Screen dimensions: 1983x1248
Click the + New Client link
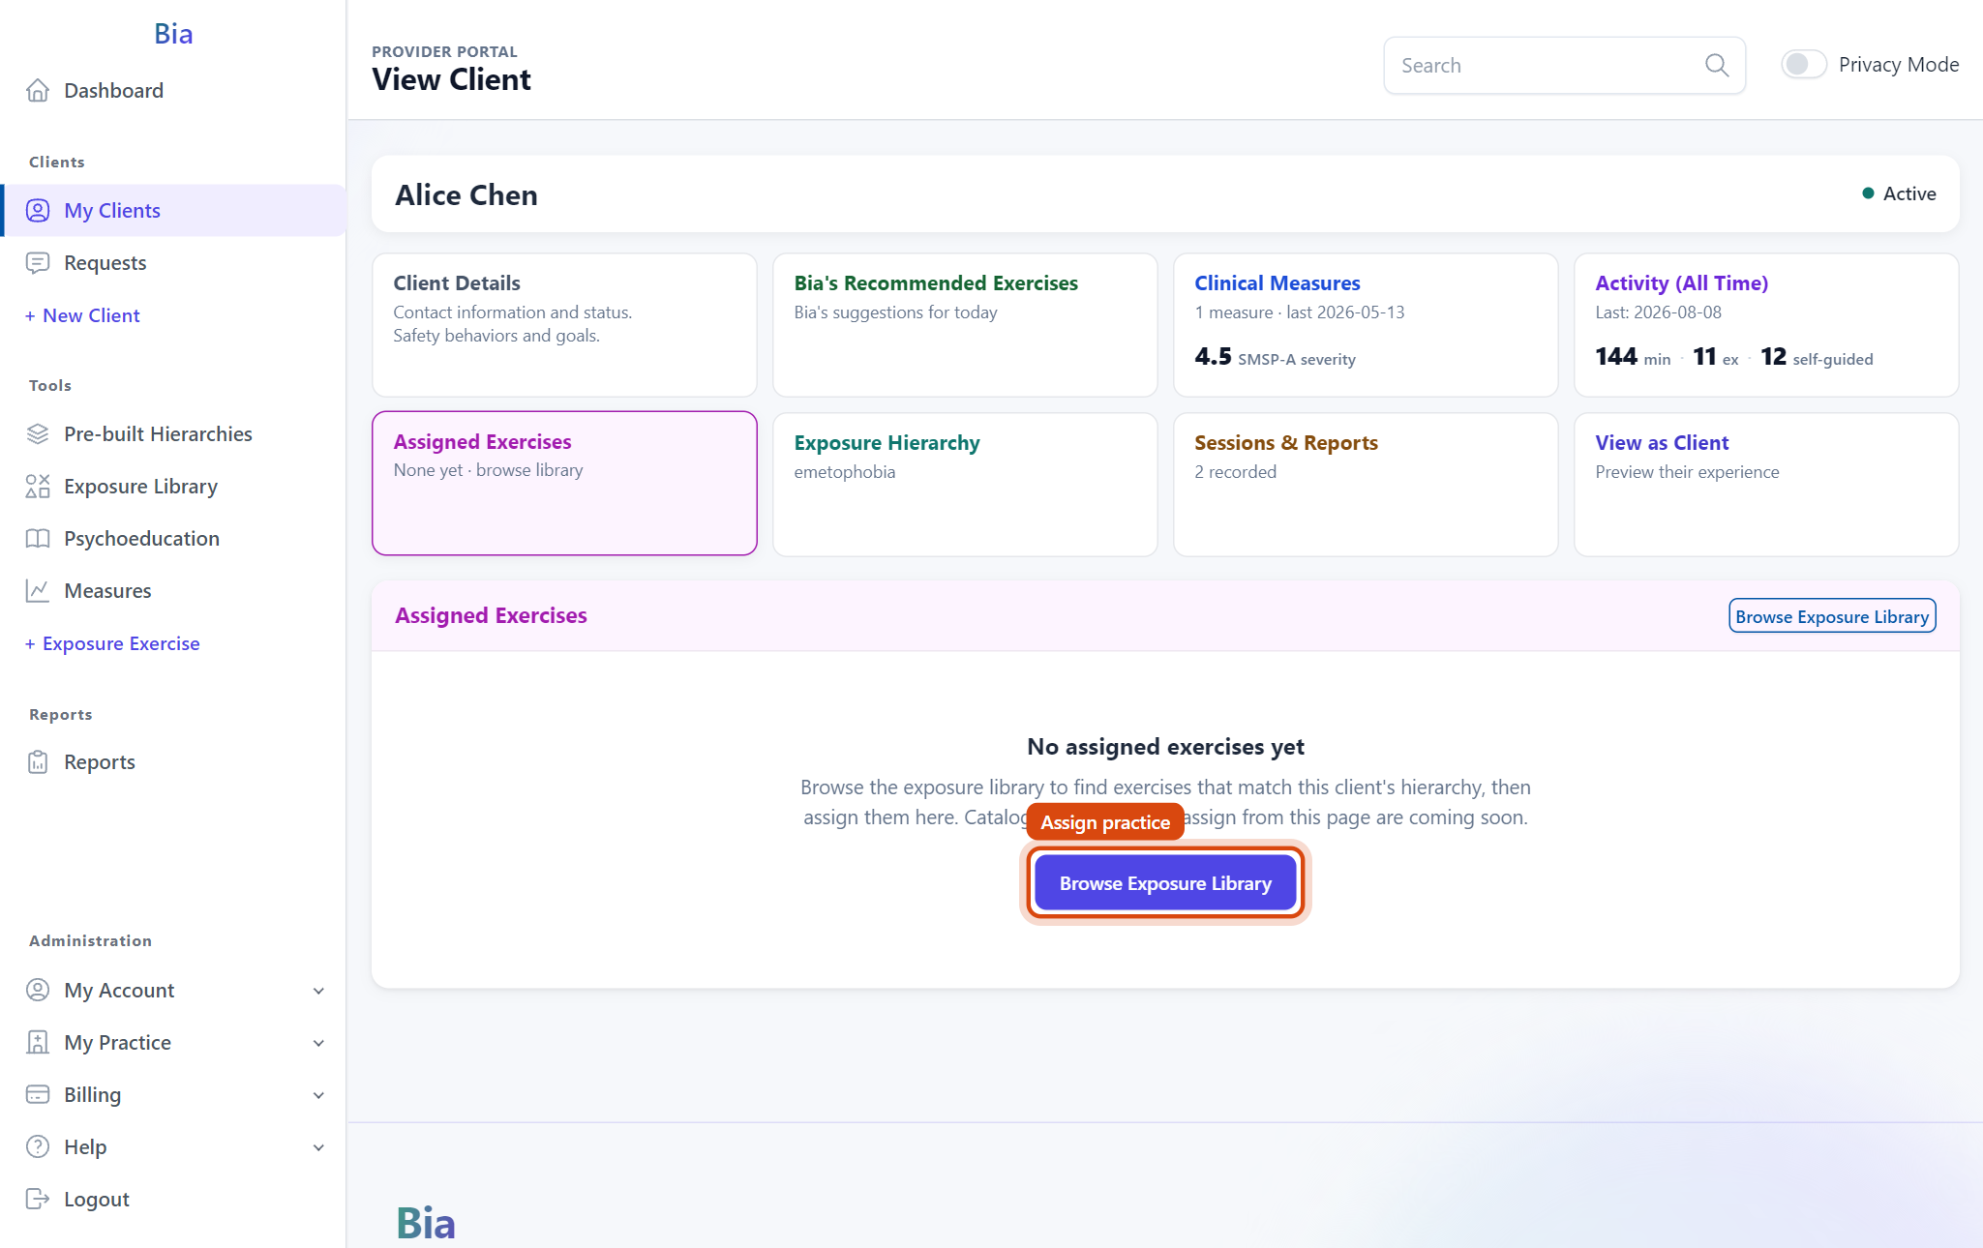(x=82, y=315)
